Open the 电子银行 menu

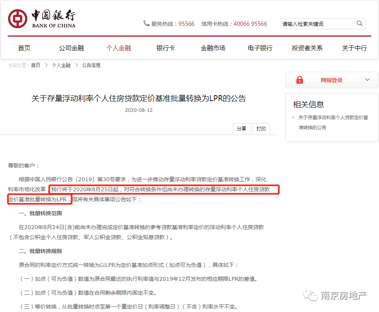tap(260, 48)
